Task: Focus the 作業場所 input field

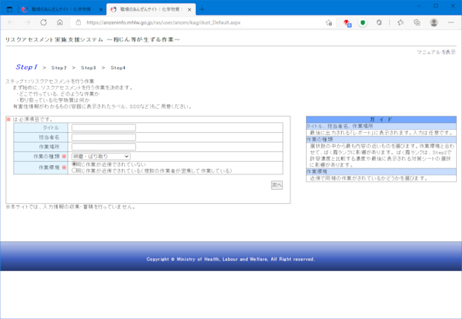Action: pos(104,147)
